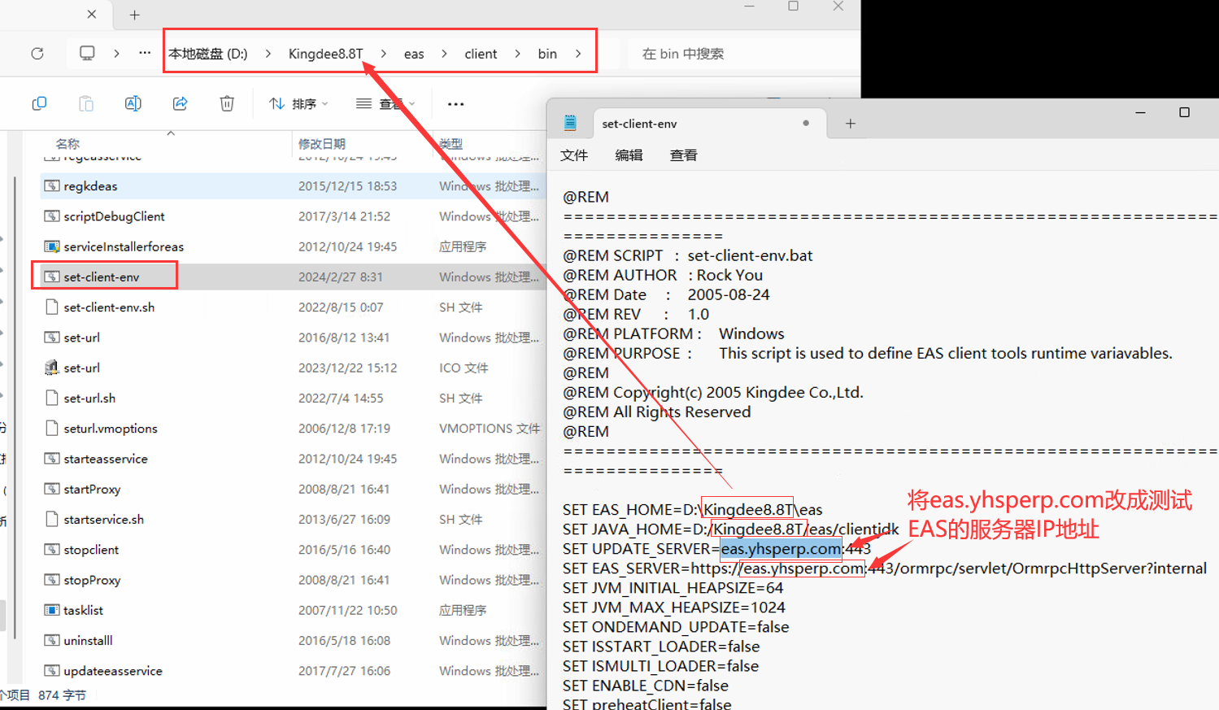Click the Share icon in Explorer toolbar
This screenshot has width=1219, height=710.
[x=180, y=103]
